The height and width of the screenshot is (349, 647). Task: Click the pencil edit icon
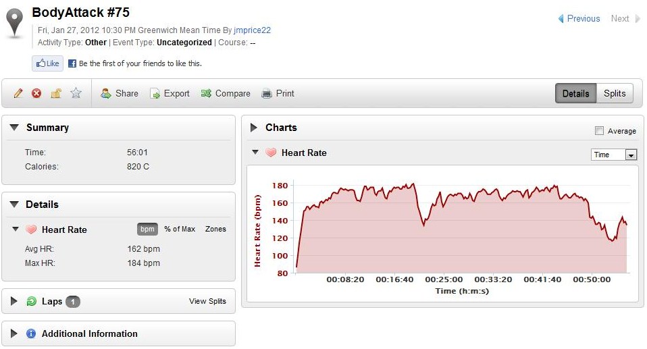18,94
